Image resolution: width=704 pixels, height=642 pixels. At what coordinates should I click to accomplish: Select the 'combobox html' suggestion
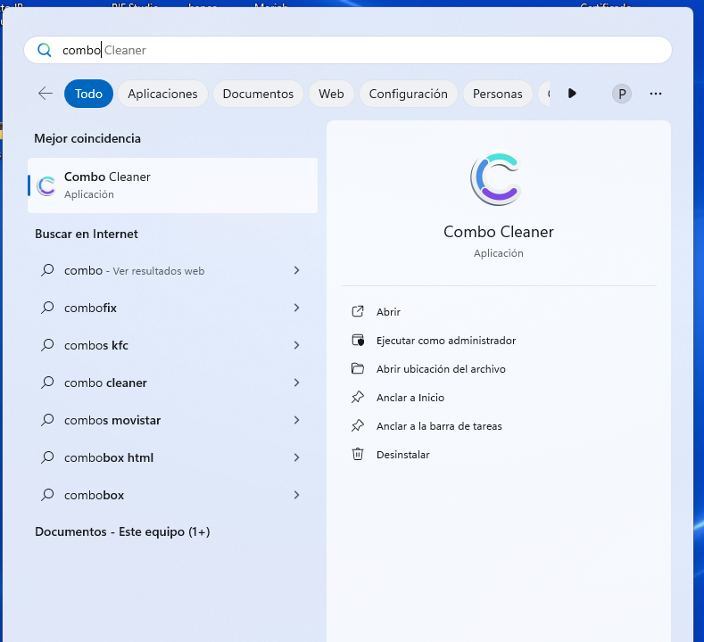[x=172, y=457]
